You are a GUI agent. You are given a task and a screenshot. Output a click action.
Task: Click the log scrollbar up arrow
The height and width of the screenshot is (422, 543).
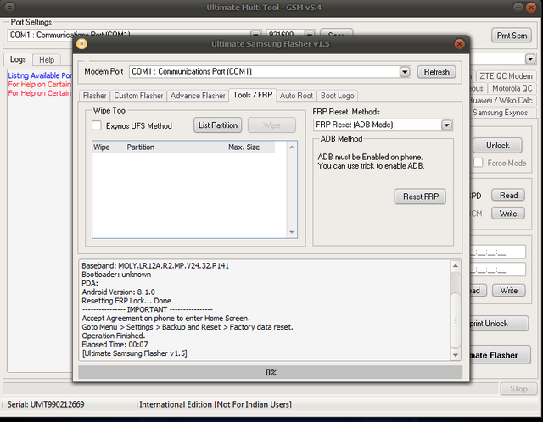click(456, 265)
